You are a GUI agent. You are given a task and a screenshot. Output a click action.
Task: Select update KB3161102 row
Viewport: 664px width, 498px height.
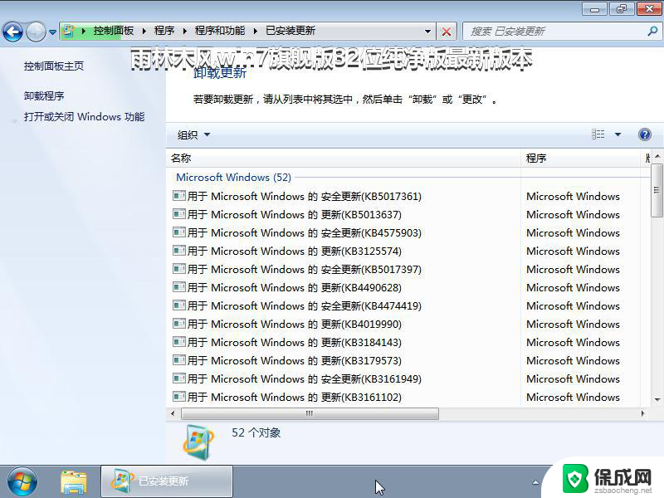click(408, 397)
